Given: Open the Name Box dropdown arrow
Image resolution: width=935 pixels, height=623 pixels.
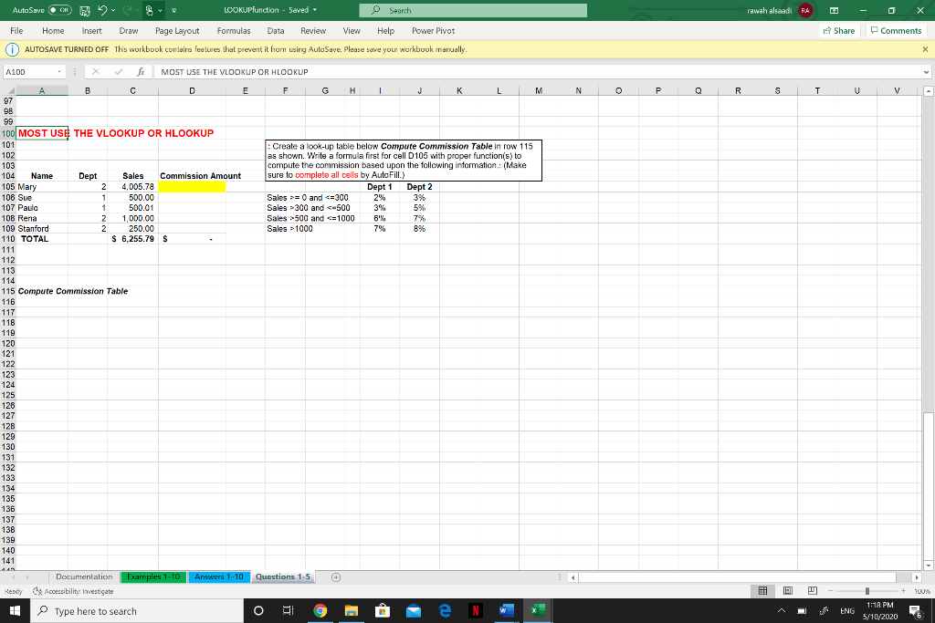Looking at the screenshot, I should (59, 72).
